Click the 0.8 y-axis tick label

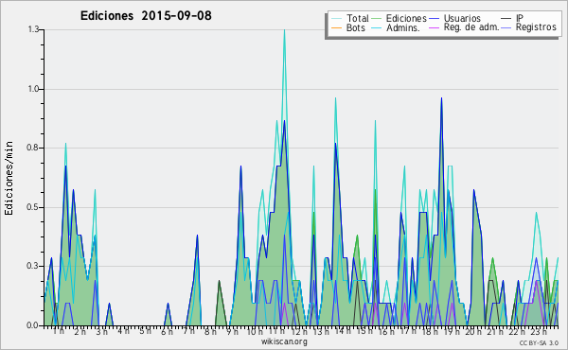[x=33, y=148]
